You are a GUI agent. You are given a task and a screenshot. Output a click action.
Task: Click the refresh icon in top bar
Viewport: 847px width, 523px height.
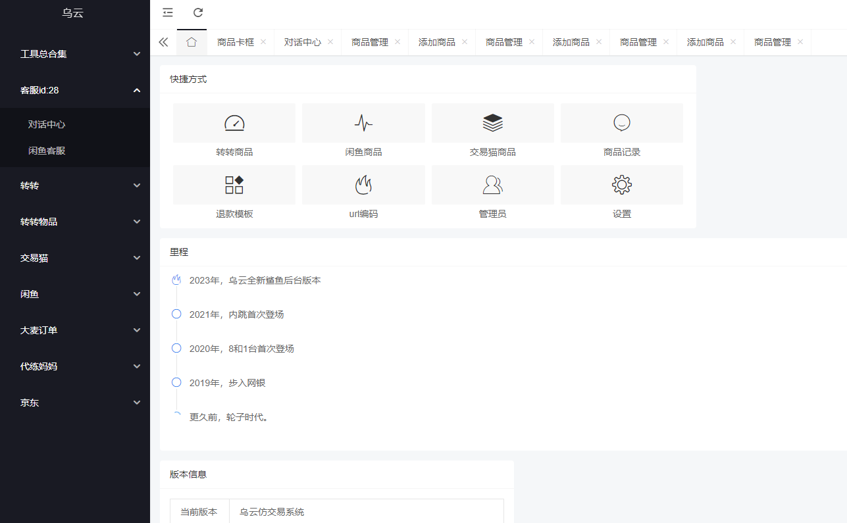(x=198, y=12)
